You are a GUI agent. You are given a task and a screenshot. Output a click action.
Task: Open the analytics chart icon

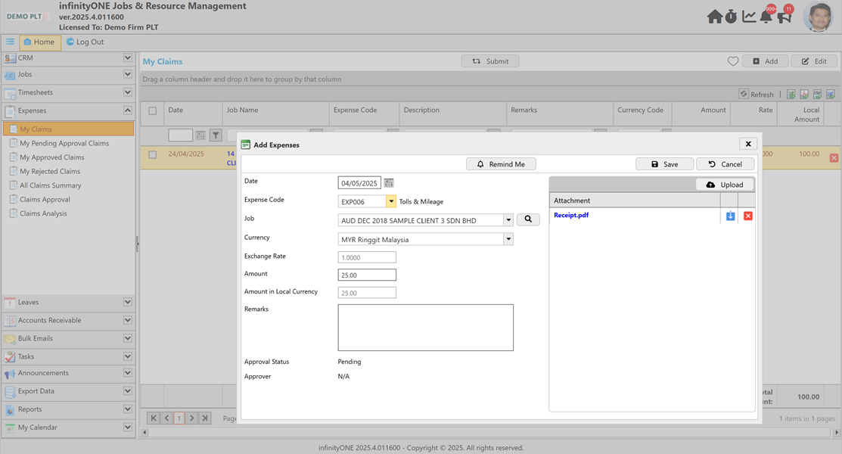coord(749,15)
